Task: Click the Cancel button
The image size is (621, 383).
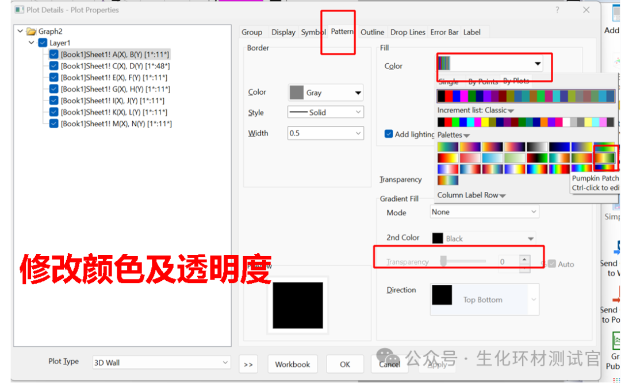Action: (389, 364)
